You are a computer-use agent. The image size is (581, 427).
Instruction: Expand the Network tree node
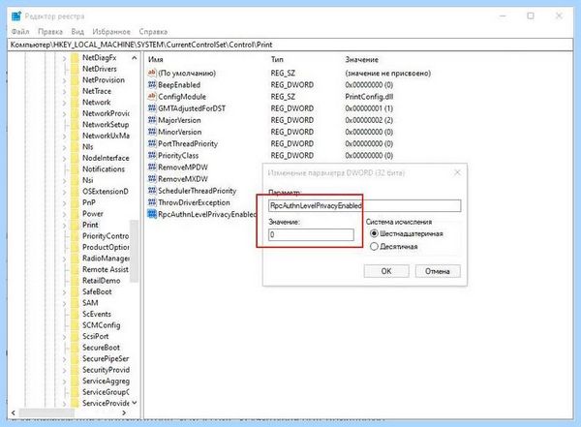[x=64, y=103]
